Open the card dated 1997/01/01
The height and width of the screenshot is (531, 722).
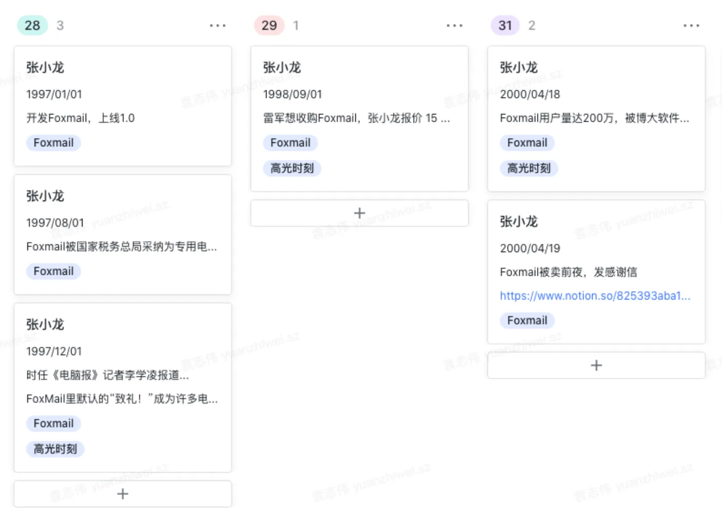click(123, 106)
